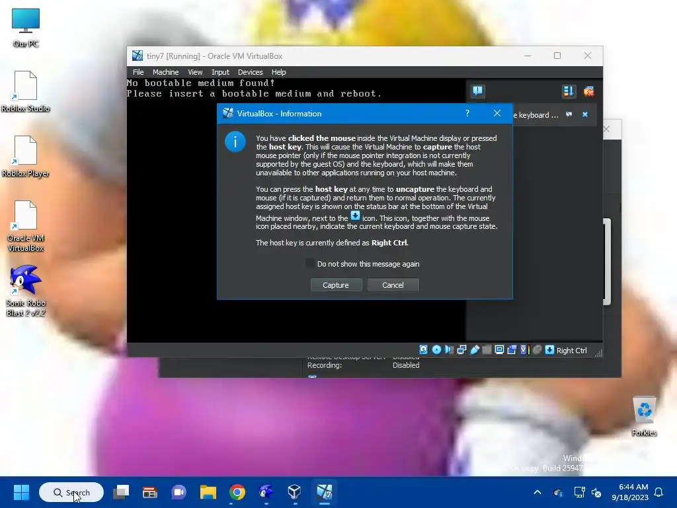The height and width of the screenshot is (508, 677).
Task: Open the video chat app on taskbar
Action: [x=179, y=492]
